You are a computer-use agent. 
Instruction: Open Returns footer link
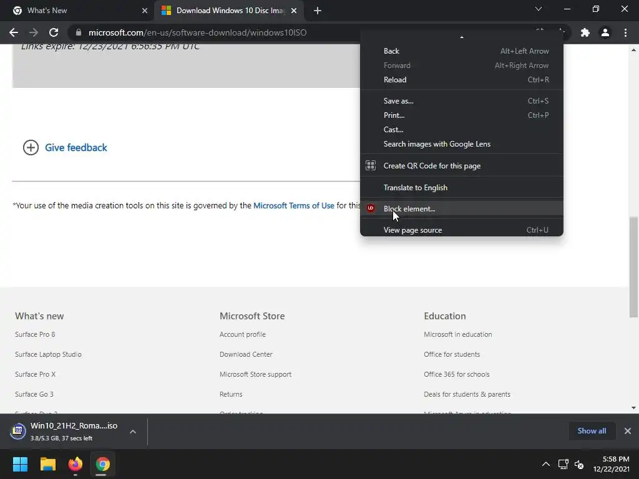coord(231,394)
